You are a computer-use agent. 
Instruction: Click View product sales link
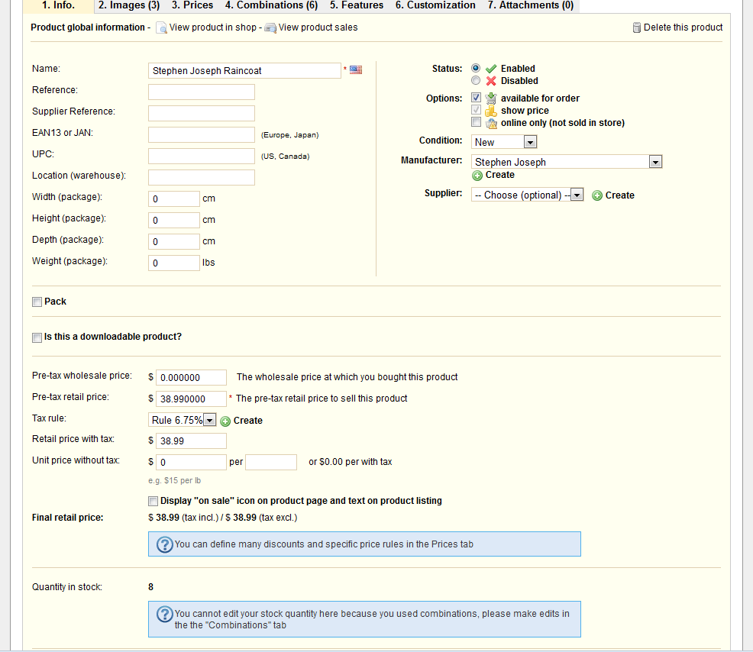318,27
